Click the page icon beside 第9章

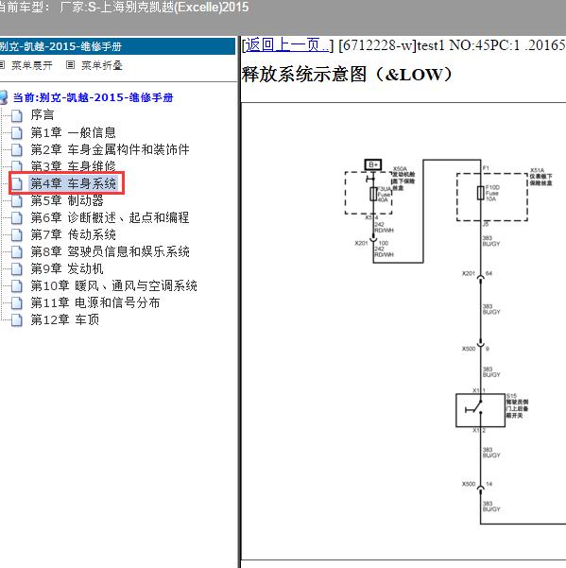pos(17,269)
